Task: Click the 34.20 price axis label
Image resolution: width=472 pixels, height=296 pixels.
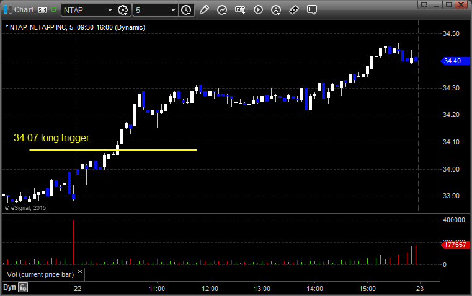Action: pyautogui.click(x=452, y=115)
